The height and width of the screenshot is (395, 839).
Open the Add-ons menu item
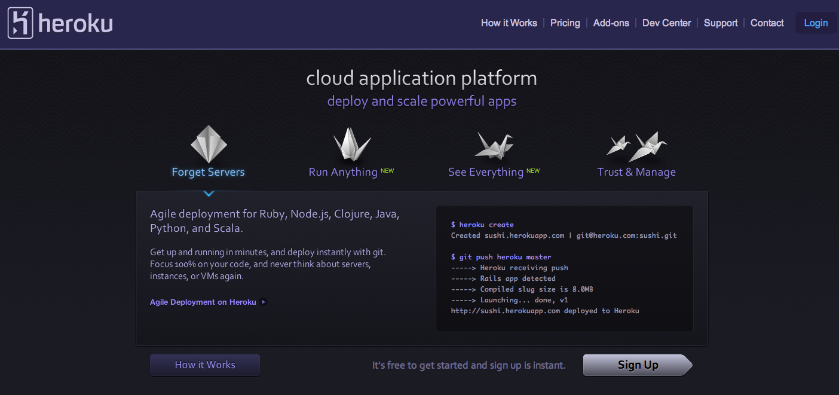(x=611, y=23)
